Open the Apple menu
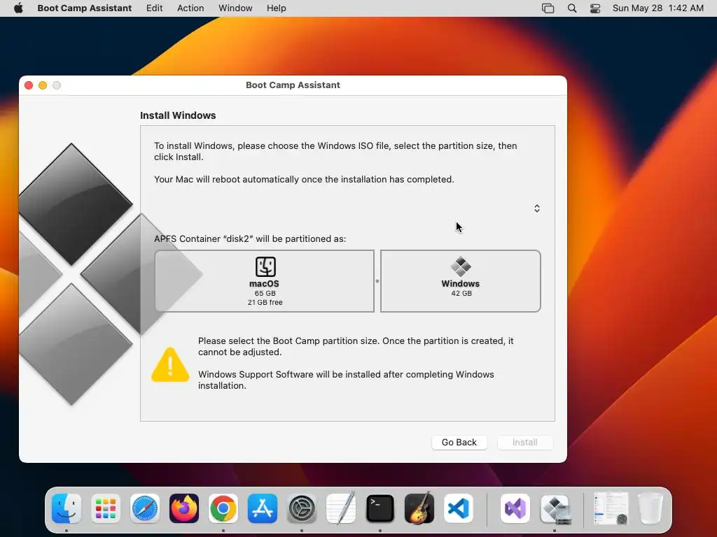The image size is (717, 537). tap(18, 8)
